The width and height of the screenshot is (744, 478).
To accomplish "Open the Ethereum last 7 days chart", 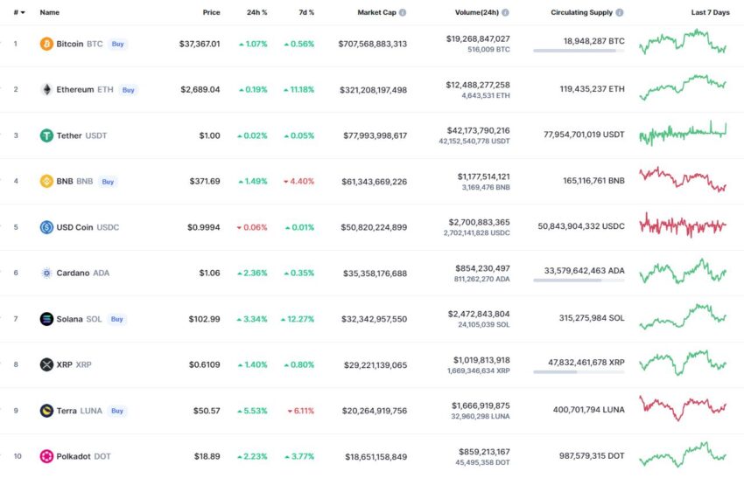I will click(x=683, y=87).
